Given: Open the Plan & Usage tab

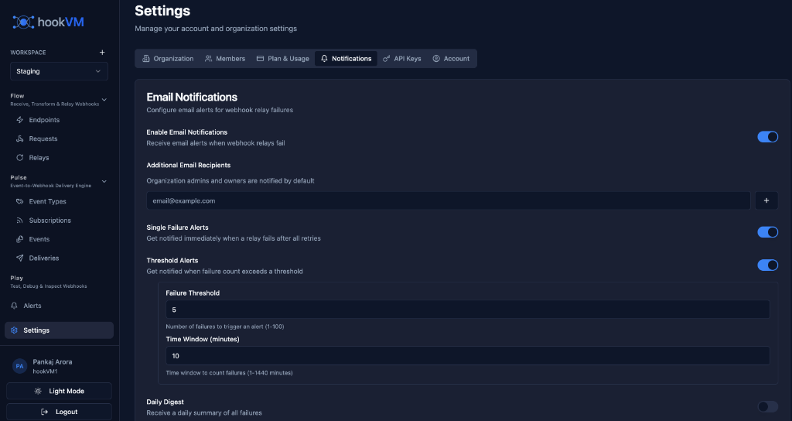Looking at the screenshot, I should [283, 59].
